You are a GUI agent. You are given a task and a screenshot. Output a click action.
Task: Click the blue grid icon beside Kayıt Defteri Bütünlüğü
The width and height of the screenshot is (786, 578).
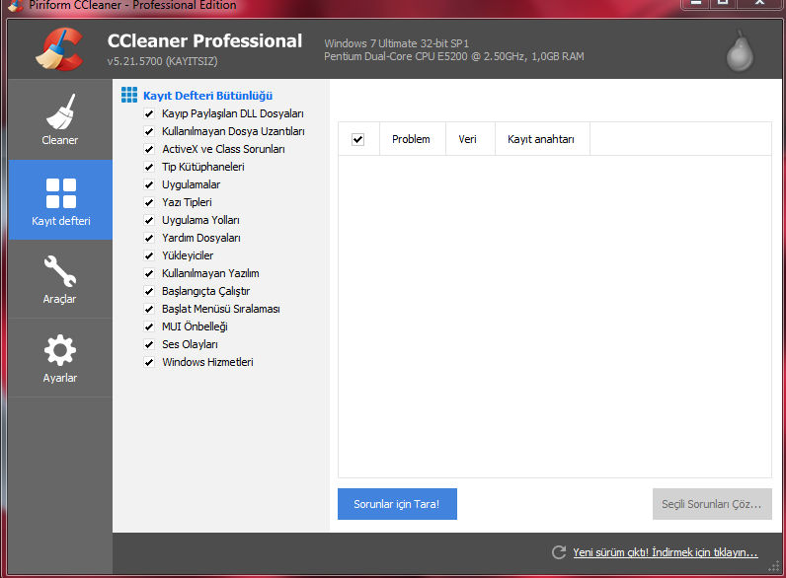coord(129,95)
